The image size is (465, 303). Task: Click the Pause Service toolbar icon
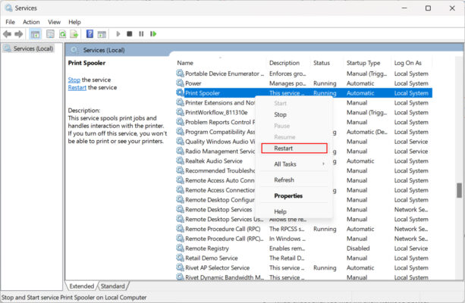click(142, 34)
